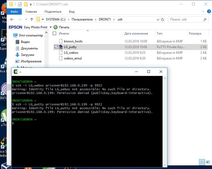Toggle the select-all checkbox in header

click(55, 34)
